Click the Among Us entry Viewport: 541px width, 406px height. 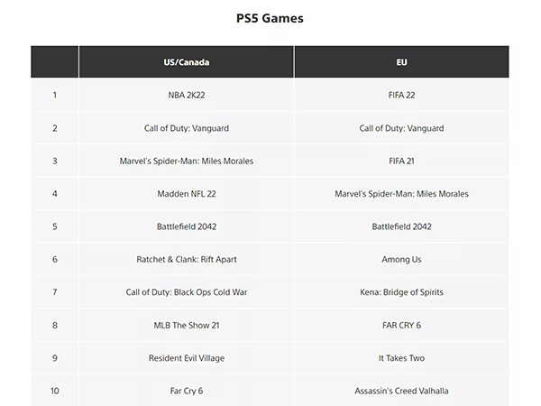point(401,259)
